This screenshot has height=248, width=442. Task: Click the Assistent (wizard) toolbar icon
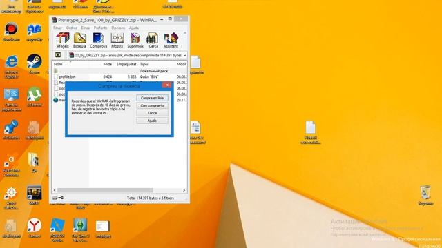click(x=171, y=40)
